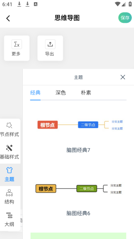Tap the 导出 label text
134x239 pixels.
50,54
